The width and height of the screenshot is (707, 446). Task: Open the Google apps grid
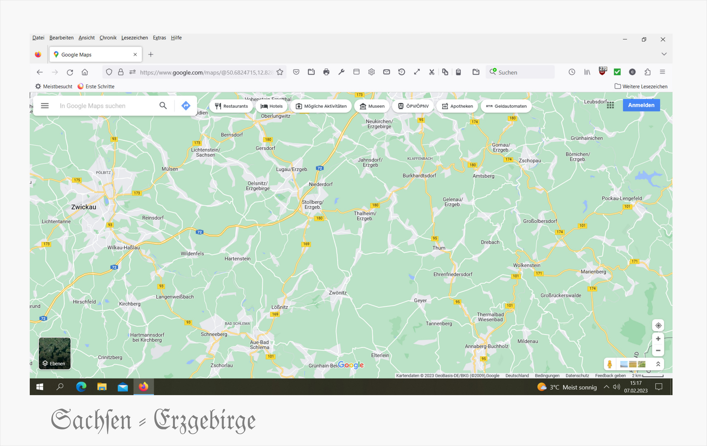pyautogui.click(x=610, y=105)
